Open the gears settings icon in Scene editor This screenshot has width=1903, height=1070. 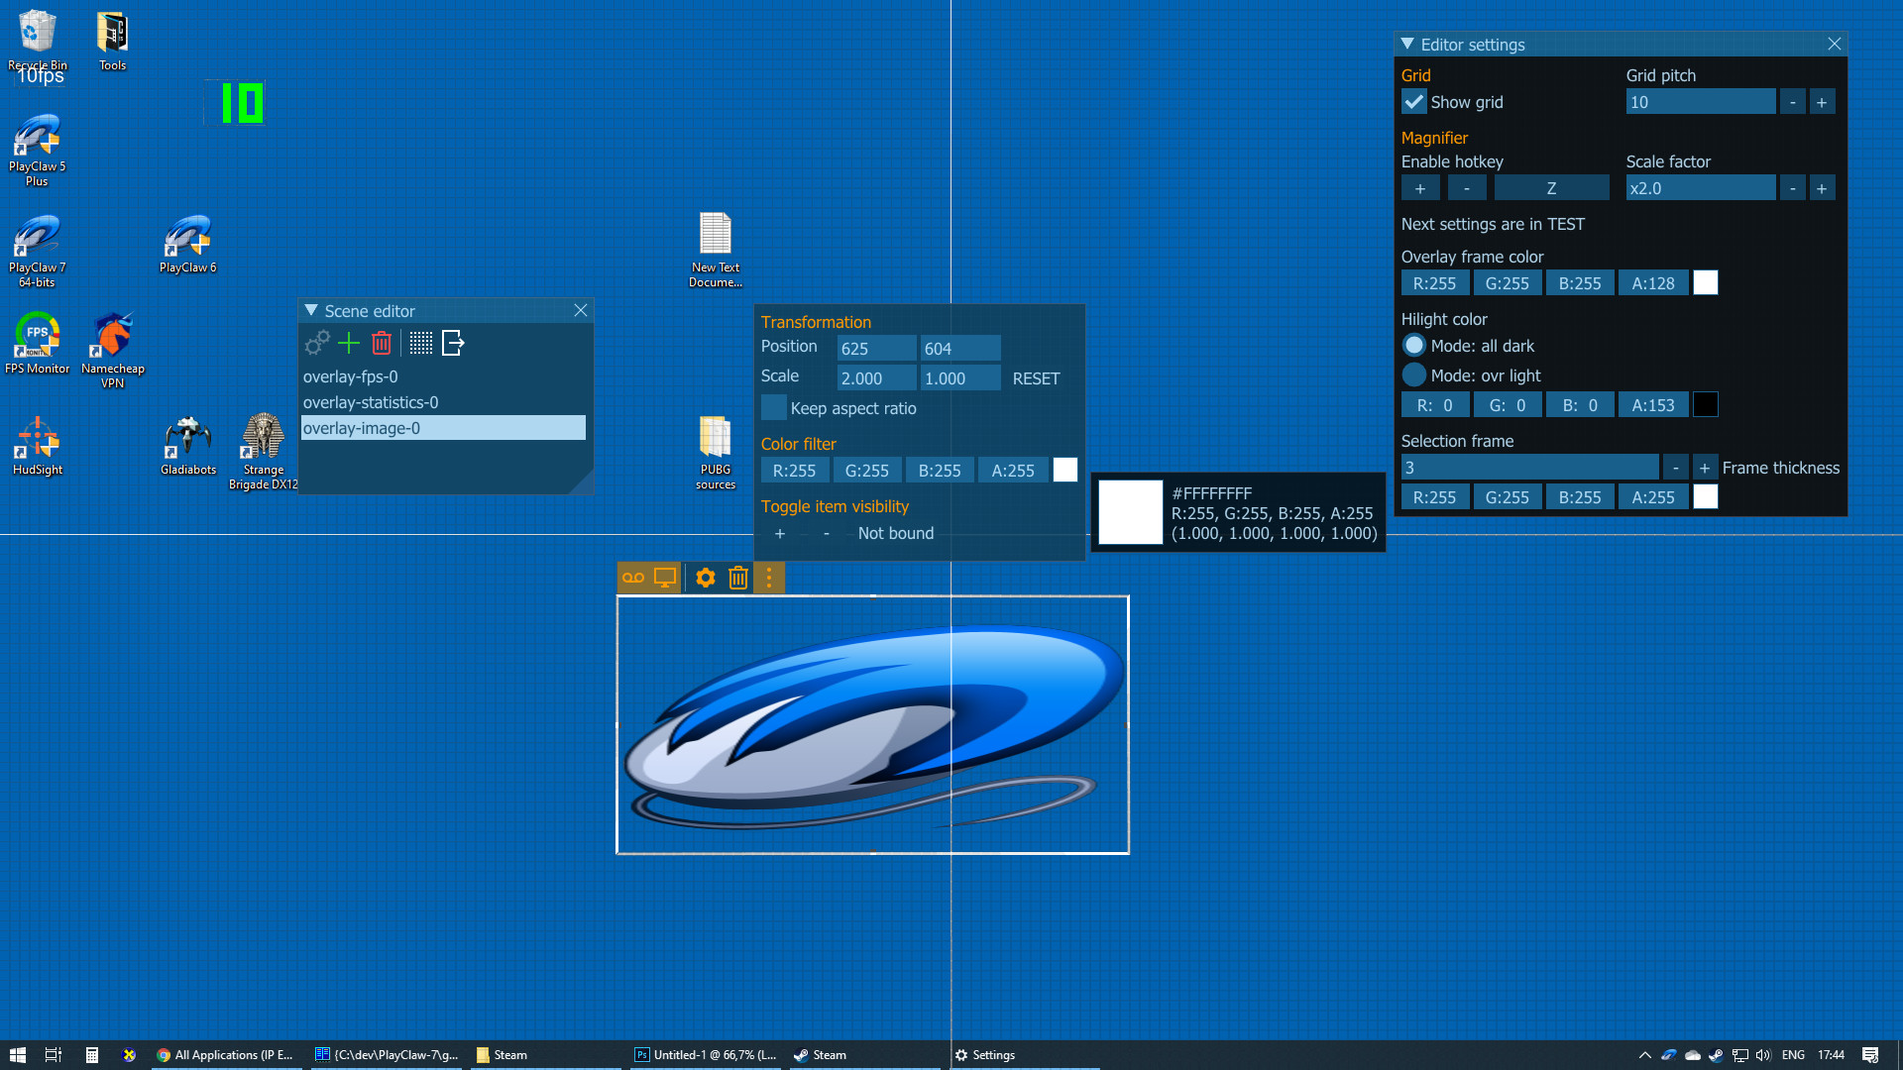tap(316, 344)
